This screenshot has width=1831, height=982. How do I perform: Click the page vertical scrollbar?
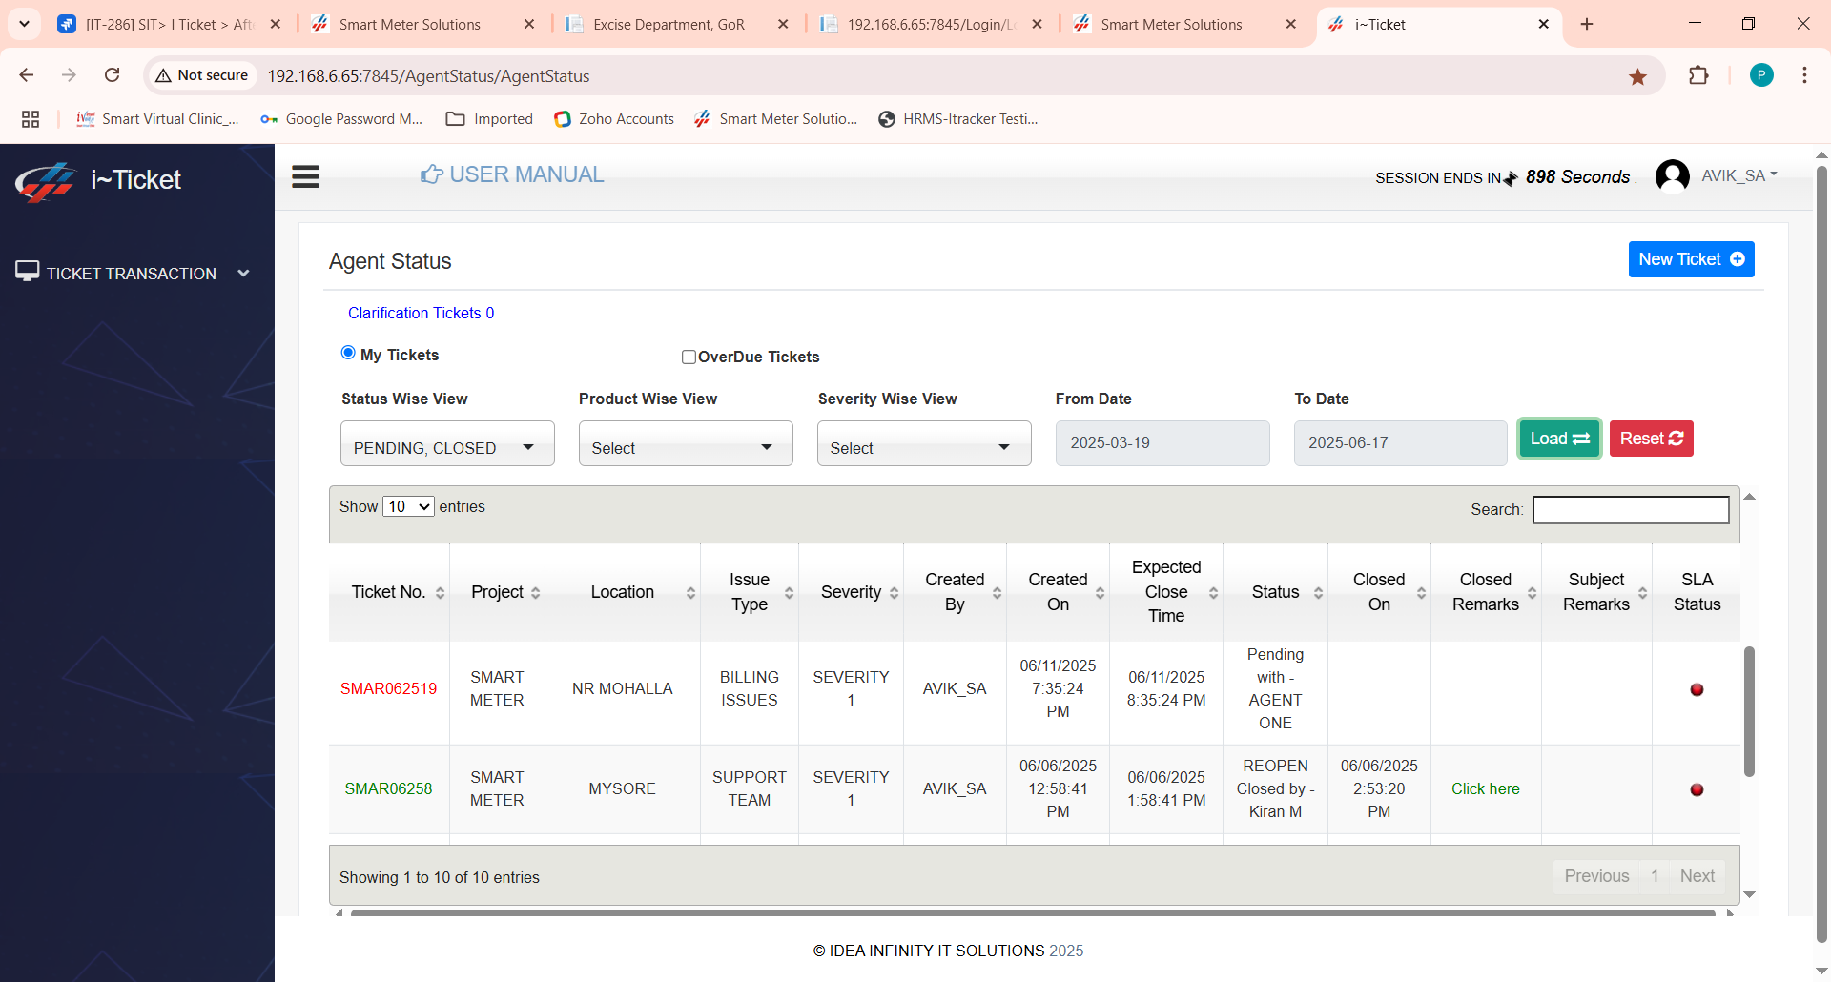tap(1821, 553)
